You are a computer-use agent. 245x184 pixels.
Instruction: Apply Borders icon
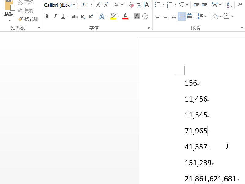pos(226,16)
